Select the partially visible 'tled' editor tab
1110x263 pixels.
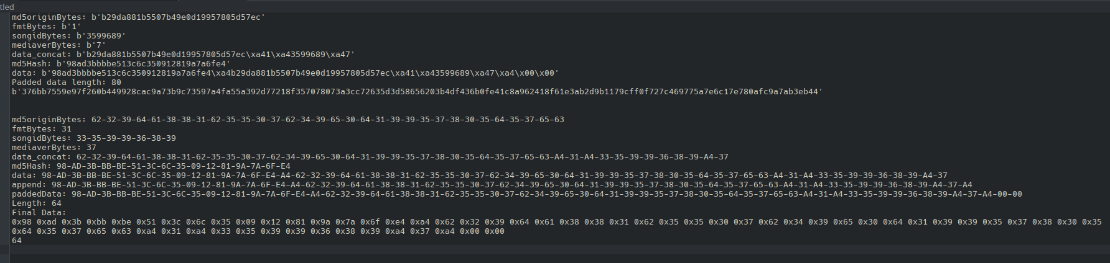click(x=7, y=7)
